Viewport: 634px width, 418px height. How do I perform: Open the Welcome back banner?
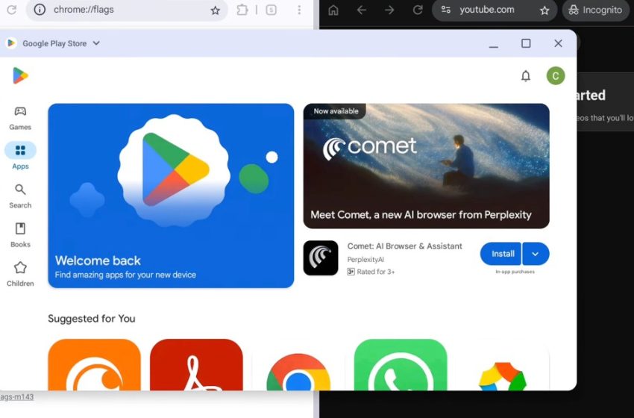pos(171,196)
